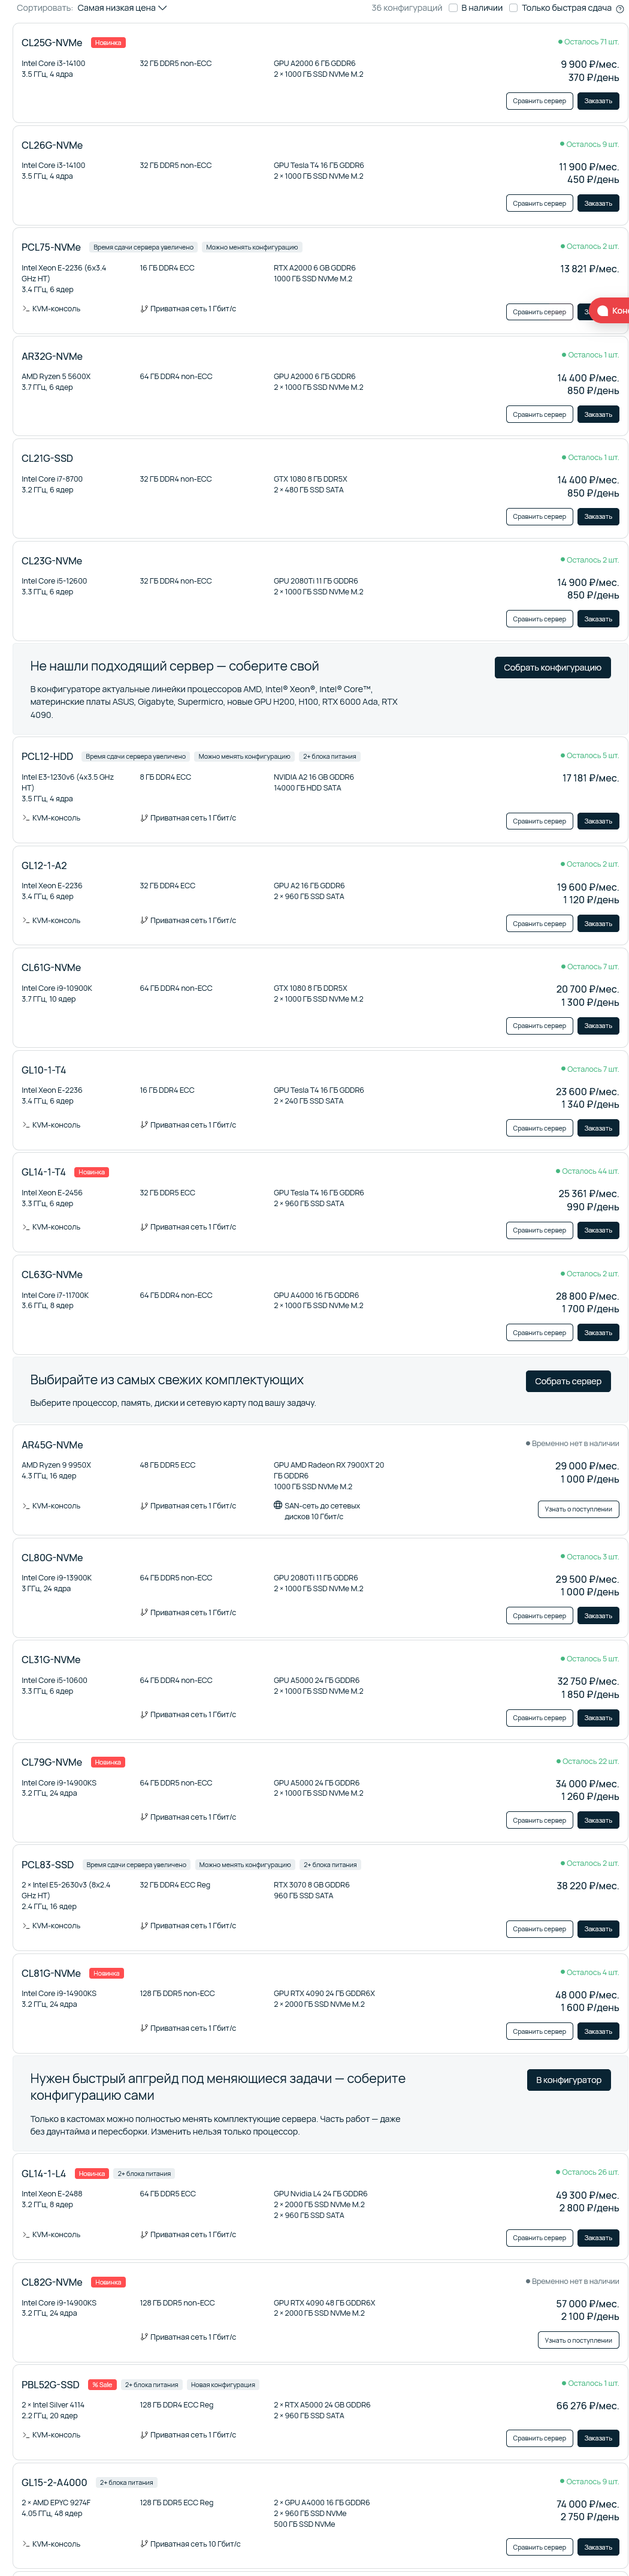Click 'Узнать о поступлении' for AR45G-NVMe
The height and width of the screenshot is (2576, 629).
pyautogui.click(x=578, y=1509)
